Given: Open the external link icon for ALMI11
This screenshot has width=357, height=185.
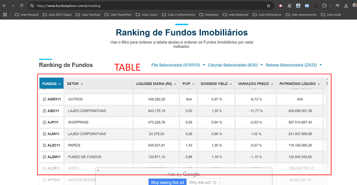Looking at the screenshot, I should 44,134.
